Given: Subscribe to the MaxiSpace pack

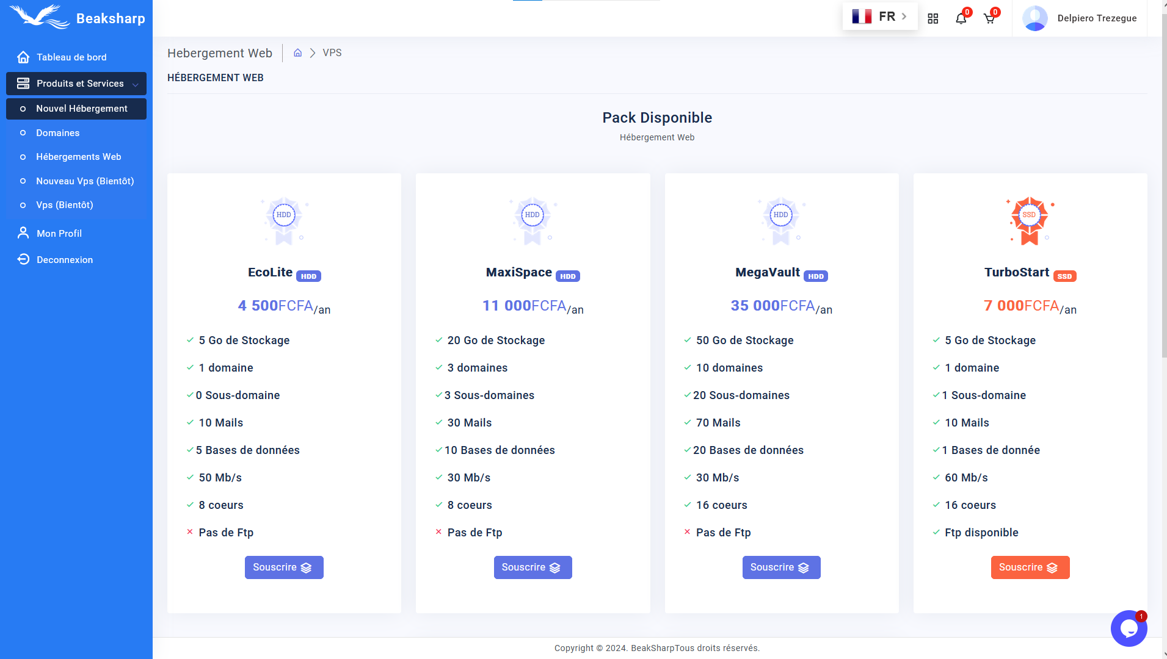Looking at the screenshot, I should coord(533,567).
